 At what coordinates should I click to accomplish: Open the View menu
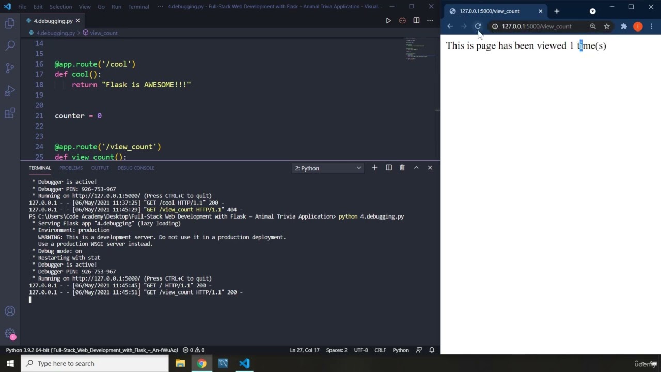pyautogui.click(x=85, y=7)
